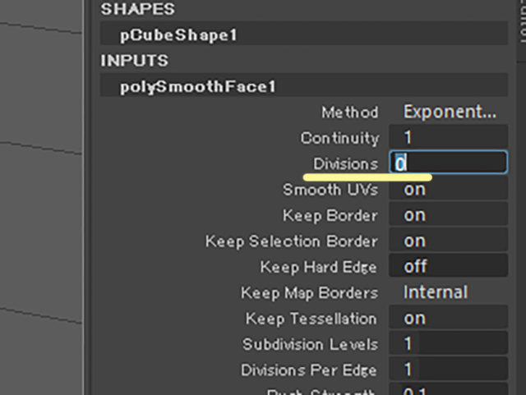
Task: Click the SHAPES section header
Action: coord(137,9)
